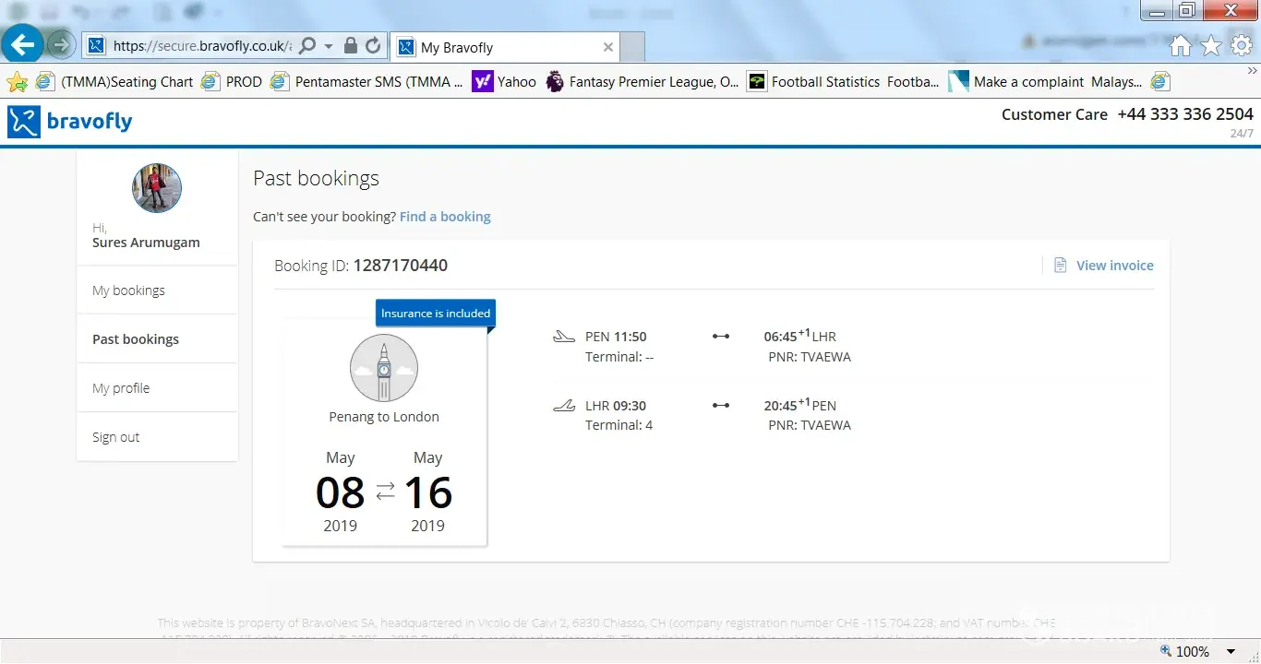The width and height of the screenshot is (1261, 664).
Task: Open the View invoice link
Action: (1114, 266)
